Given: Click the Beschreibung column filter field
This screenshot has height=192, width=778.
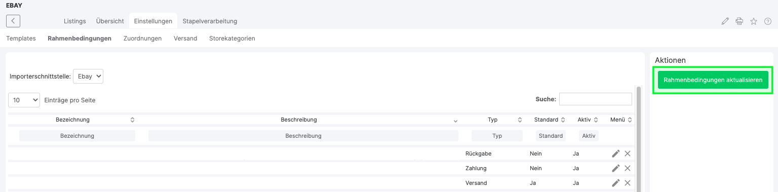Looking at the screenshot, I should click(303, 136).
